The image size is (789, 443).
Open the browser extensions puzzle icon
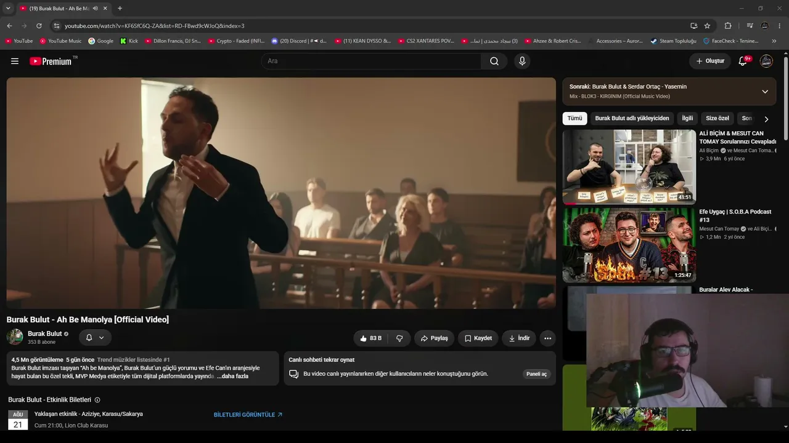[728, 26]
